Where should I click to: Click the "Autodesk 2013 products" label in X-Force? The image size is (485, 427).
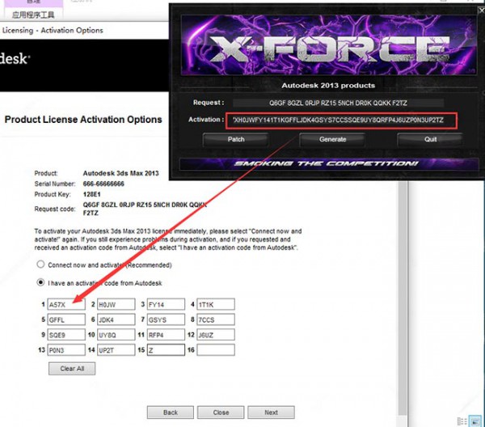(x=328, y=86)
